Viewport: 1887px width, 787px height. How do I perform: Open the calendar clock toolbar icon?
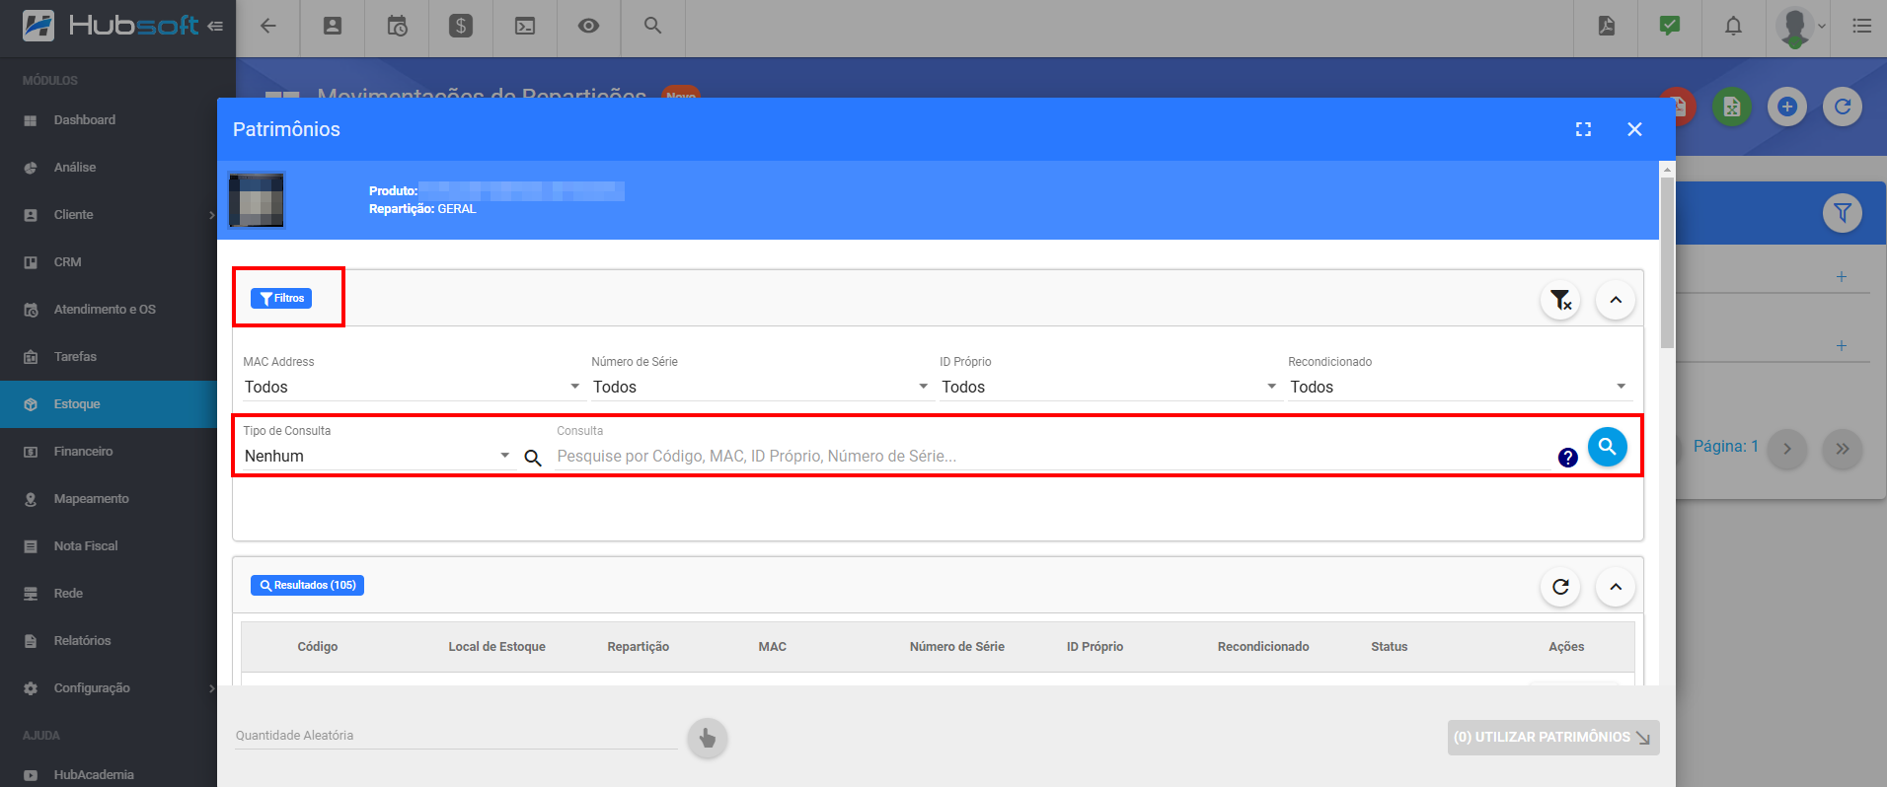(x=397, y=27)
